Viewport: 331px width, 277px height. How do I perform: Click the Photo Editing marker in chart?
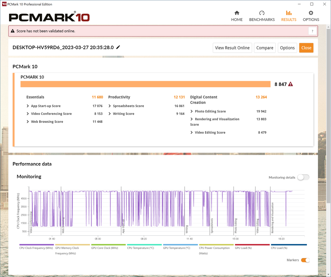236,226
